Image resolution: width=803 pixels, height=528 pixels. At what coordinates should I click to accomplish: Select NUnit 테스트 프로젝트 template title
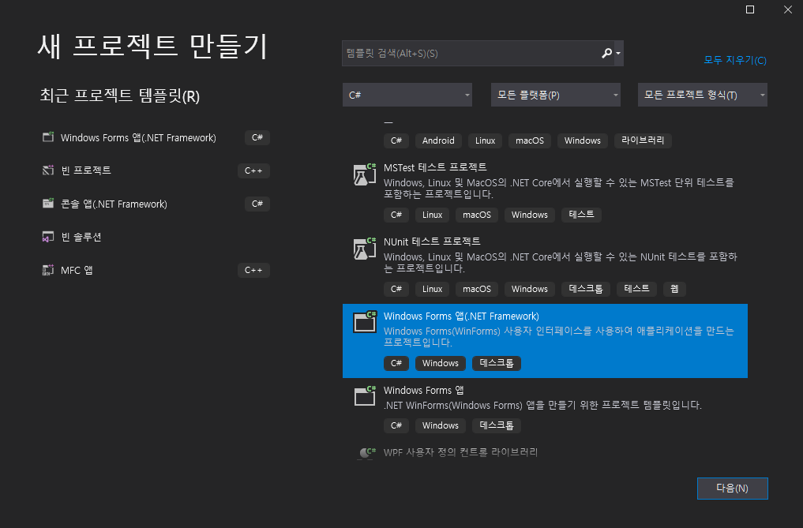432,242
